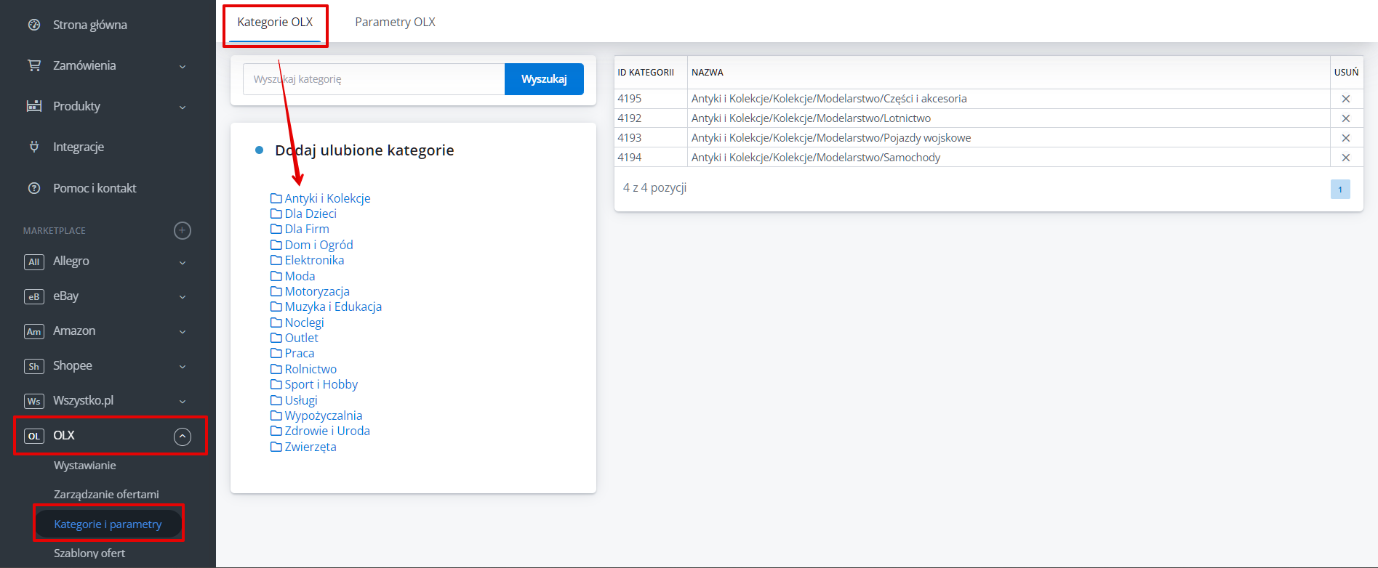Click the USUŃ column header

[x=1346, y=73]
